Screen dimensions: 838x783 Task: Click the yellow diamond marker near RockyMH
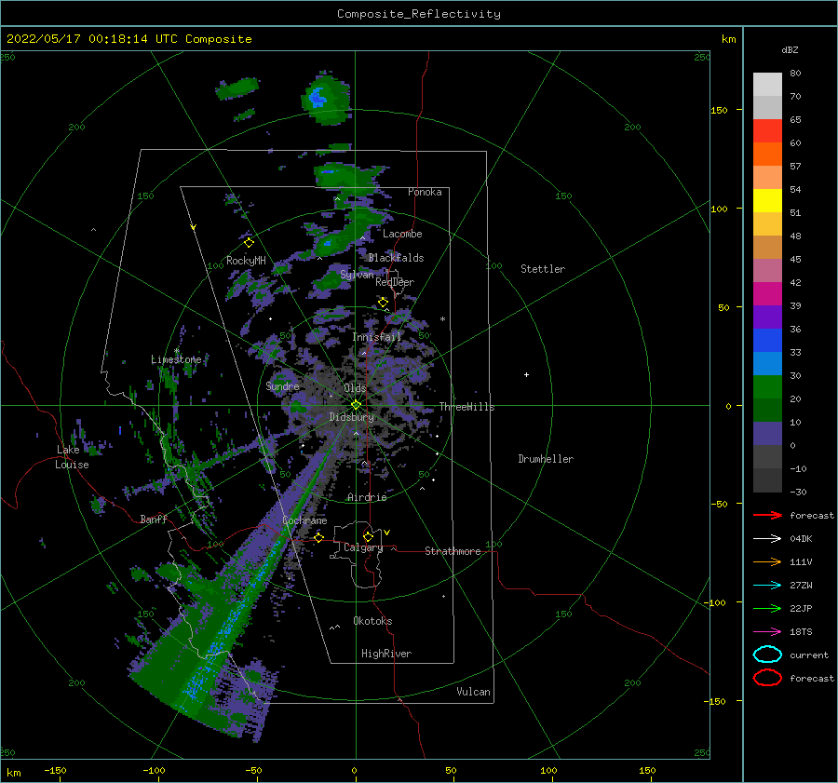249,243
